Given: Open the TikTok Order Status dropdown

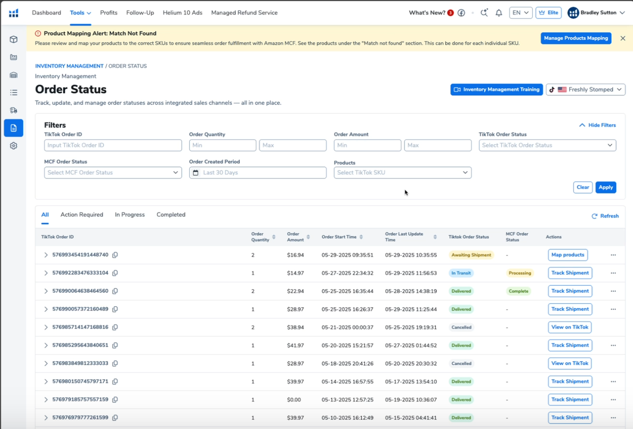Looking at the screenshot, I should click(547, 145).
